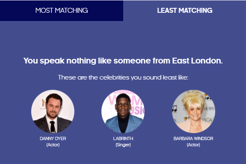Click the LABRINTH name label
Screen dimensions: 246x164
(123, 138)
